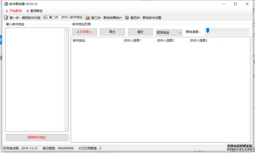255x153 pixels.
Task: Click the pause mass-send icon
Action: point(27,11)
